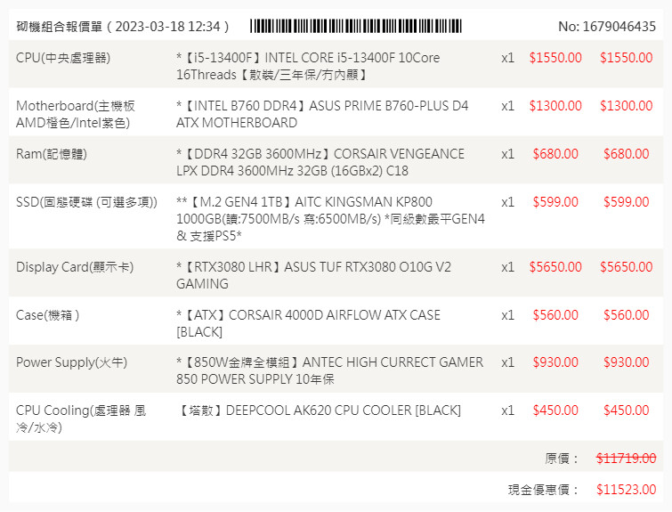The image size is (672, 512).
Task: Select the DEEPCOOL AK620 CPU cooler entry
Action: 319,410
